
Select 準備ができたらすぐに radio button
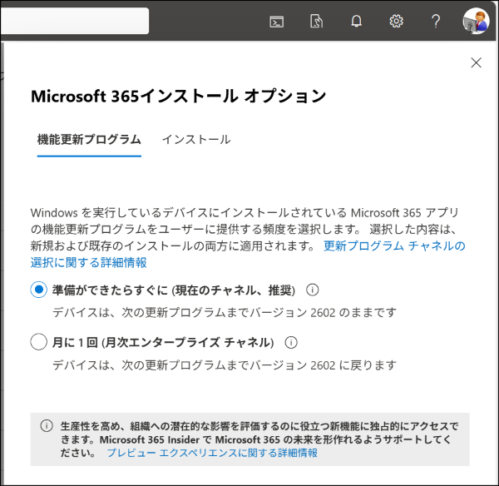(x=38, y=290)
